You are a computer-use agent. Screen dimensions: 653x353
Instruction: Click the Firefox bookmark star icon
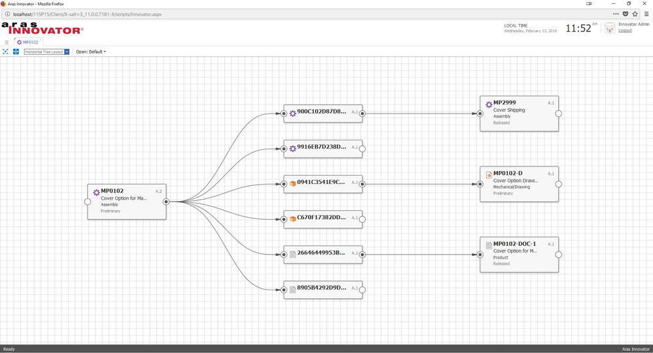635,14
